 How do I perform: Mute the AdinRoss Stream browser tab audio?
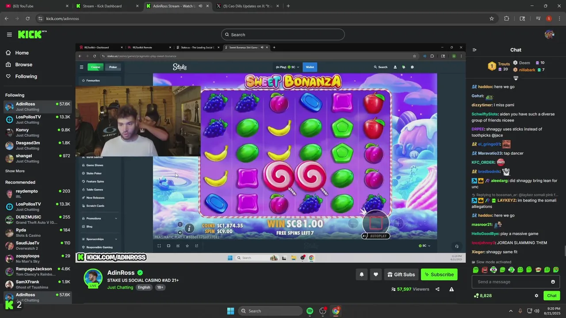(200, 6)
